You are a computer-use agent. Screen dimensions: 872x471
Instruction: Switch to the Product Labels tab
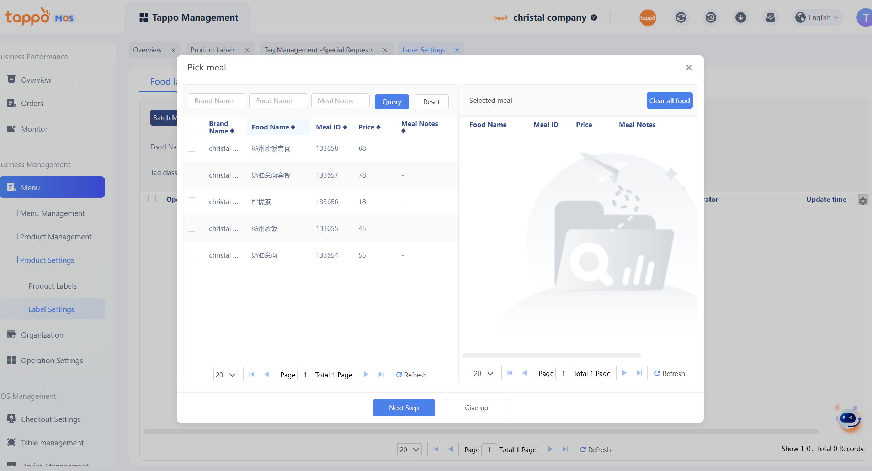tap(213, 50)
